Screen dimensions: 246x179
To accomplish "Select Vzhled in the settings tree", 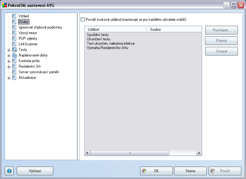I will [24, 16].
